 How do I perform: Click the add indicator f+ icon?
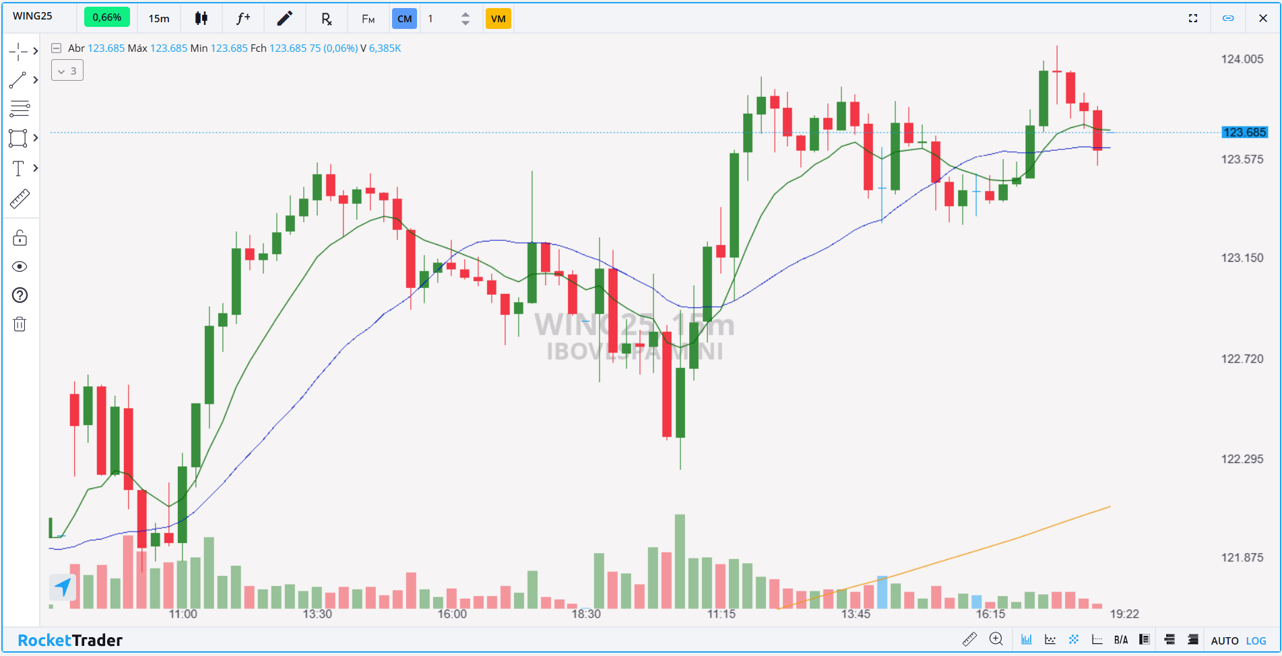point(243,18)
